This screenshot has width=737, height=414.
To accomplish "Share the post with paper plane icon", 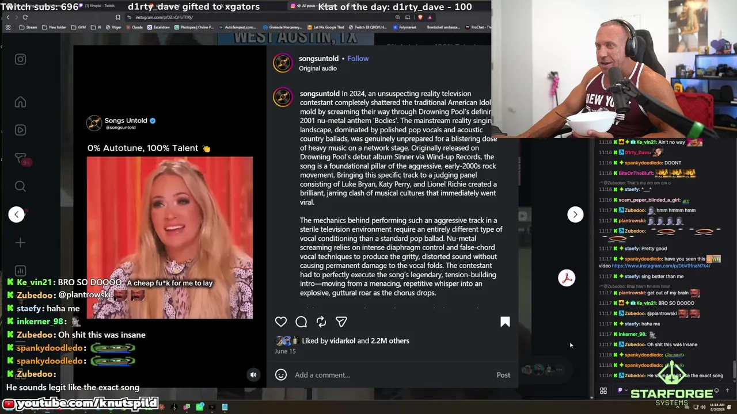I will click(341, 322).
